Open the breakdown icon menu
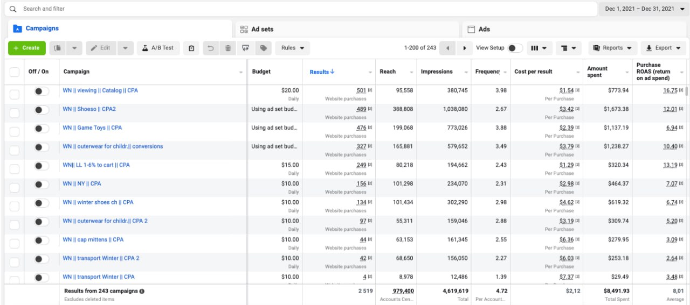 click(x=568, y=48)
